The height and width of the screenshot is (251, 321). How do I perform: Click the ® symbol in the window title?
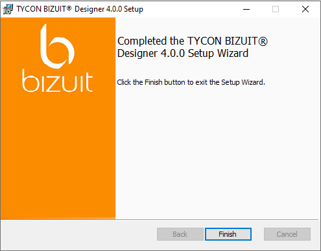pos(69,8)
